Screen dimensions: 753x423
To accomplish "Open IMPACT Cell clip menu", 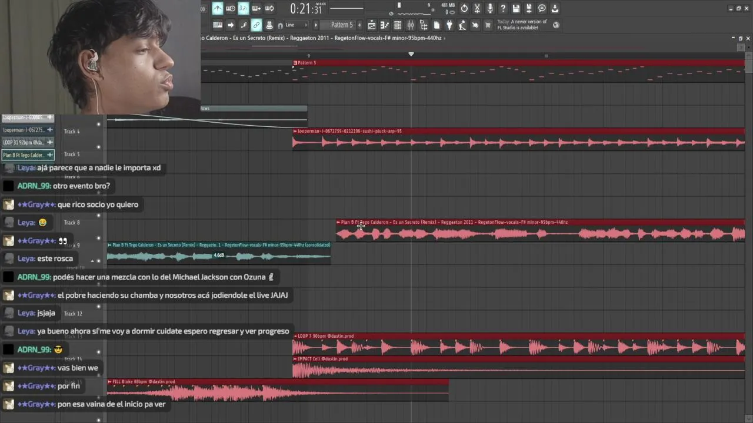I will (295, 359).
